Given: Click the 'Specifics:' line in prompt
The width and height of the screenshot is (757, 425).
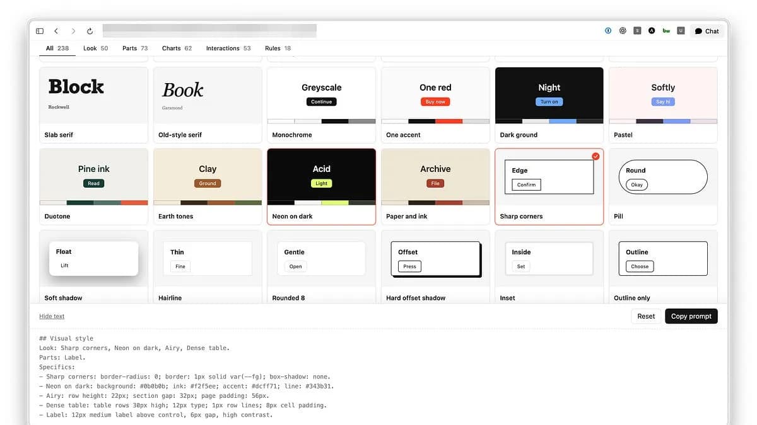Looking at the screenshot, I should pyautogui.click(x=57, y=367).
